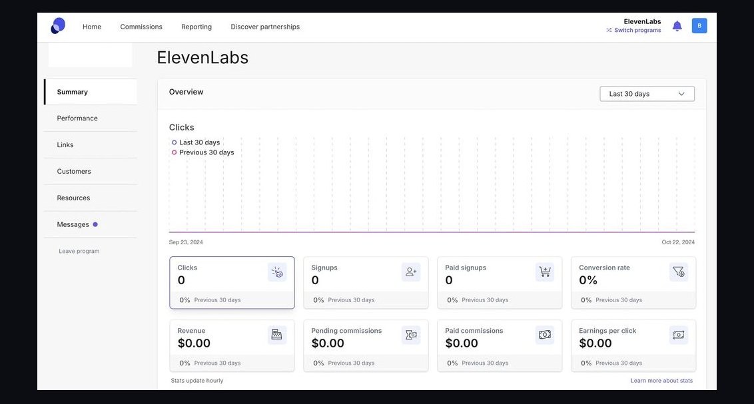Click the Stats update hourly note

tap(197, 381)
